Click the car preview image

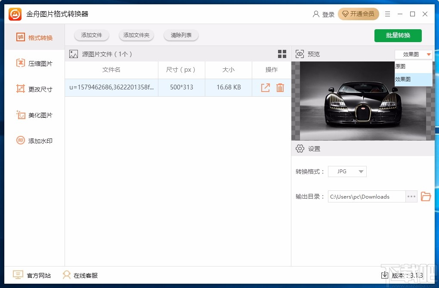(x=363, y=101)
